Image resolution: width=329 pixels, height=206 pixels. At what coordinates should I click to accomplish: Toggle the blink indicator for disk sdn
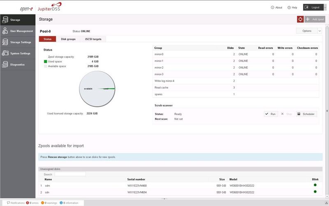315,192
